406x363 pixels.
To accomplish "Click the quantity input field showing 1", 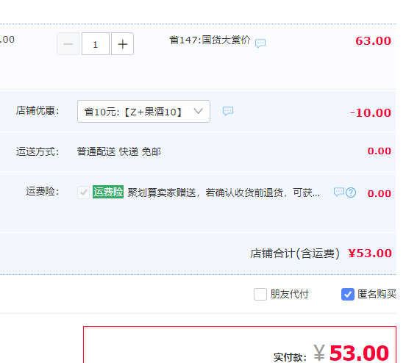I will [x=96, y=44].
